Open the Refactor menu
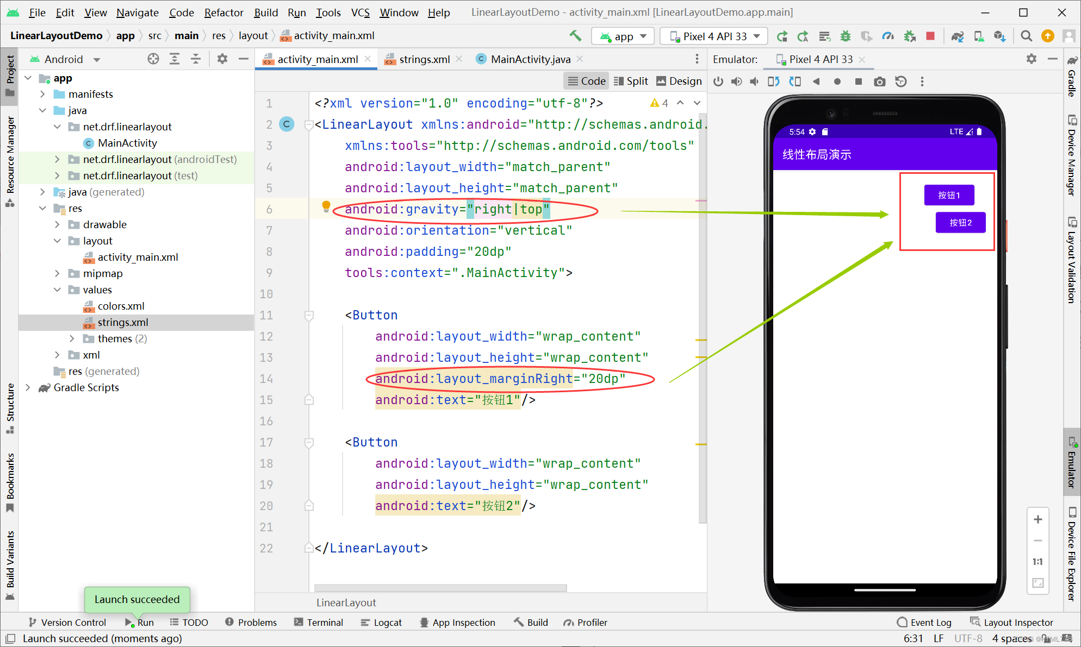The height and width of the screenshot is (647, 1081). [x=223, y=12]
